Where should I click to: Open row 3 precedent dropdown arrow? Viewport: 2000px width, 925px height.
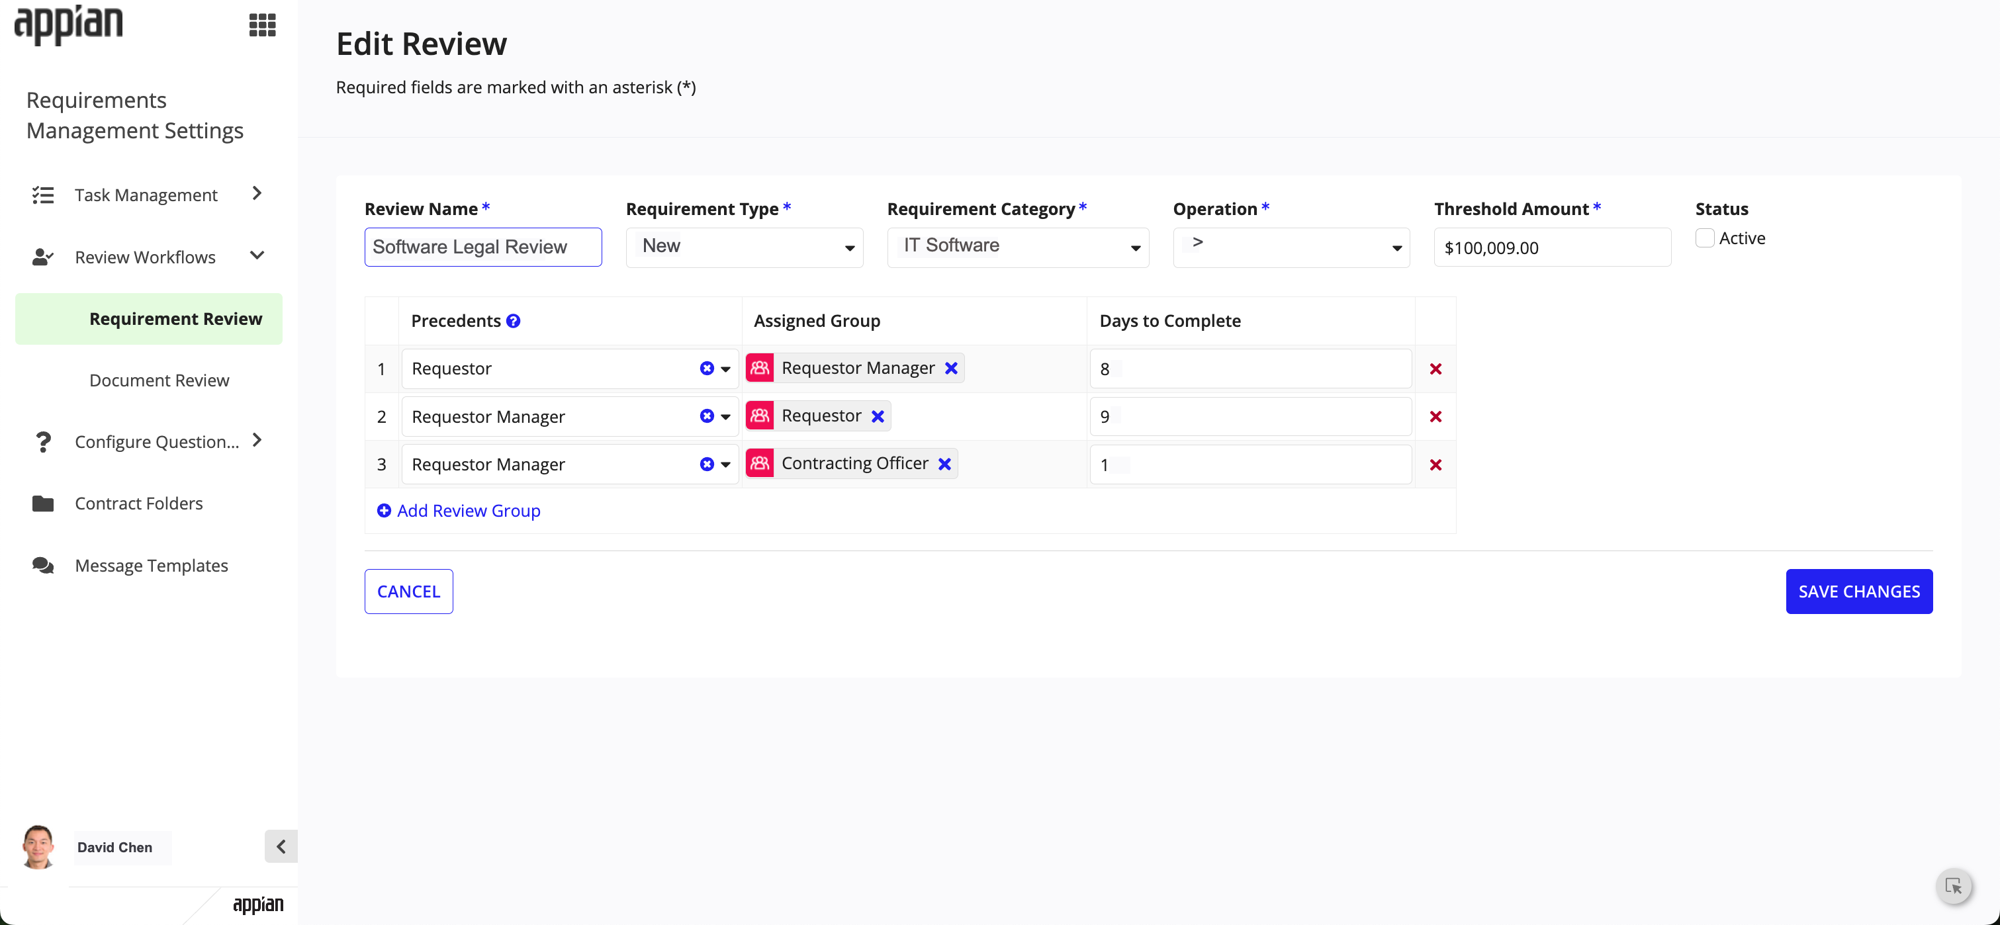(726, 465)
